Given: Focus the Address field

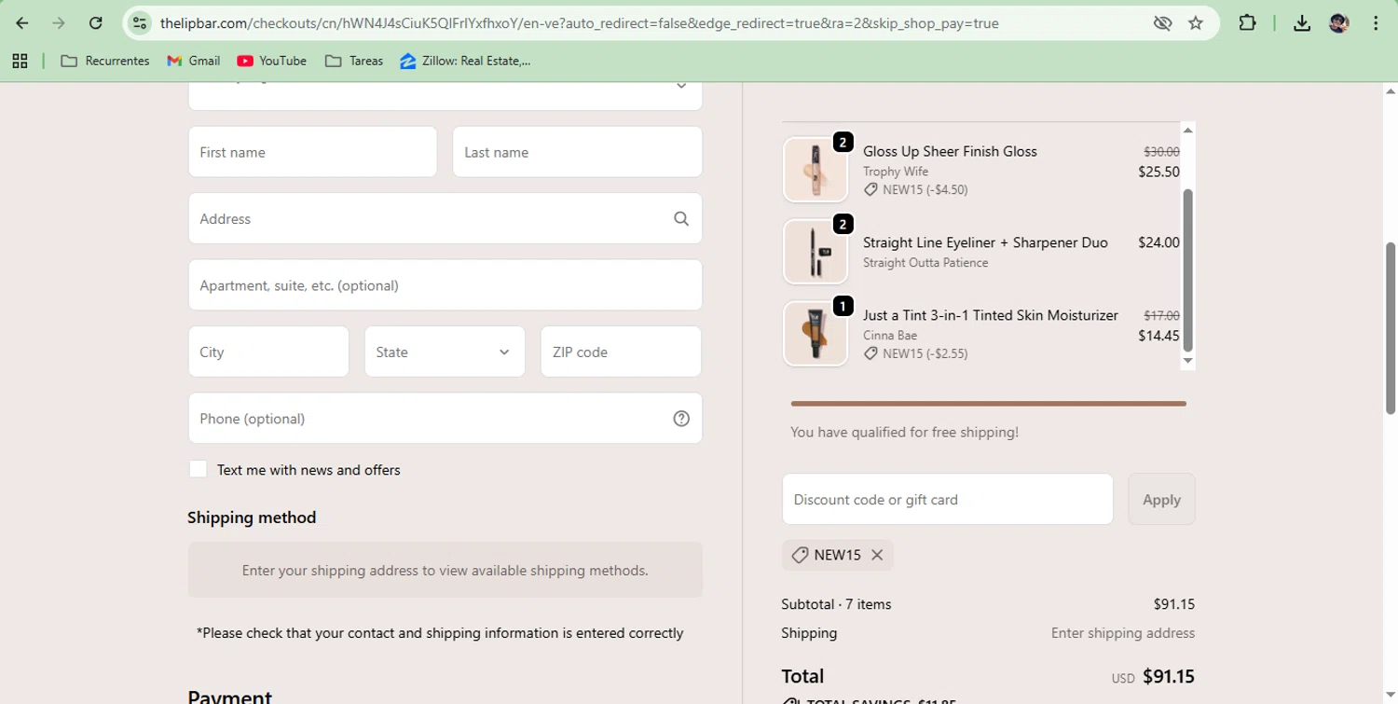Looking at the screenshot, I should 445,218.
